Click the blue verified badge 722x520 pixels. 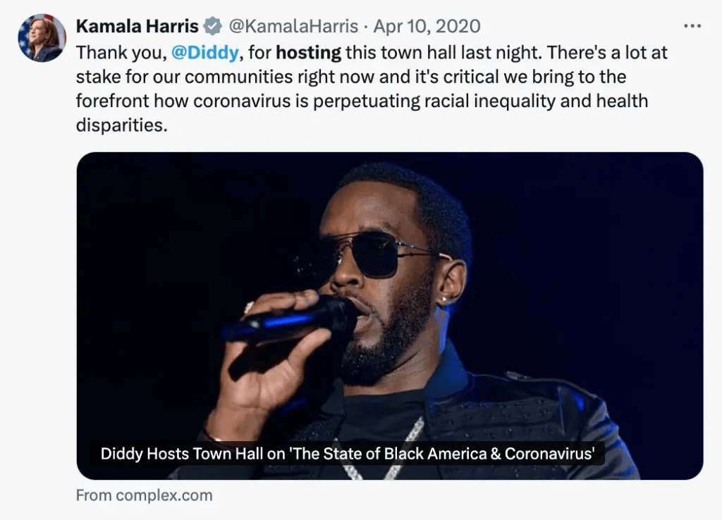212,27
